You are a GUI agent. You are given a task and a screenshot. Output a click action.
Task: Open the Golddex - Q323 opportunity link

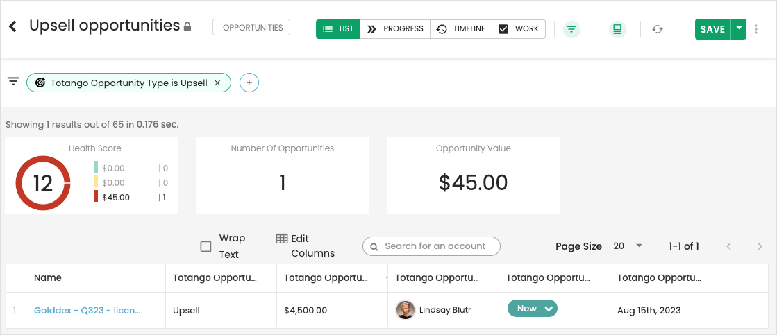[87, 310]
